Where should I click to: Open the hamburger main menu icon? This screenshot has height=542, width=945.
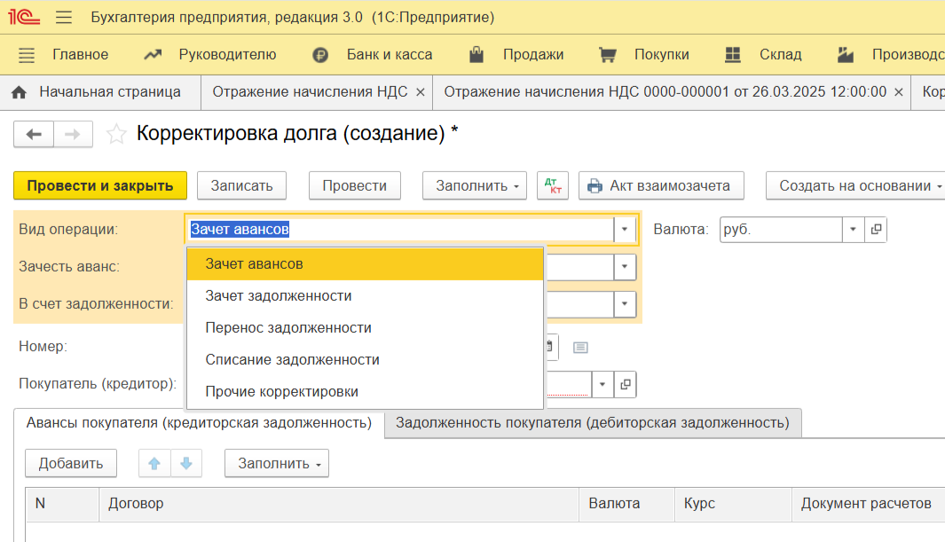pyautogui.click(x=64, y=18)
